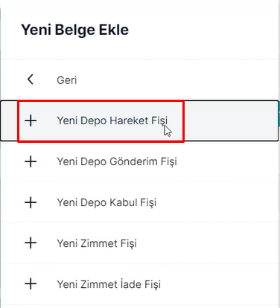Click empty space right of Yeni Zimmet Fişi

[207, 243]
